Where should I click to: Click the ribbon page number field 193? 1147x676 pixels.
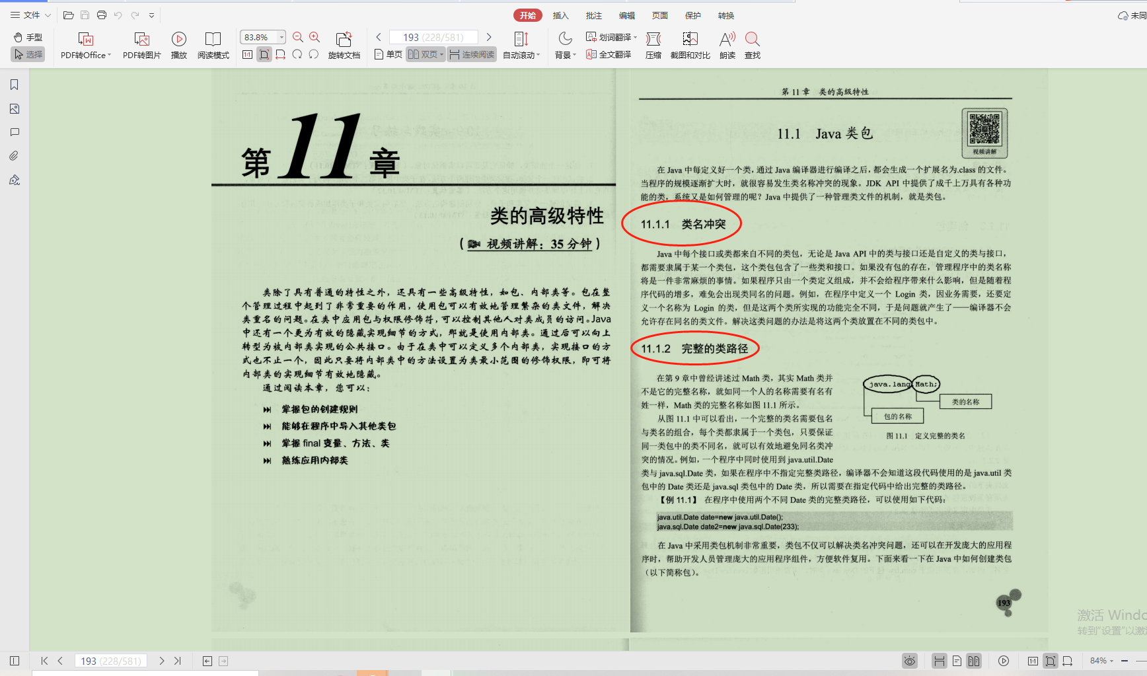coord(433,37)
